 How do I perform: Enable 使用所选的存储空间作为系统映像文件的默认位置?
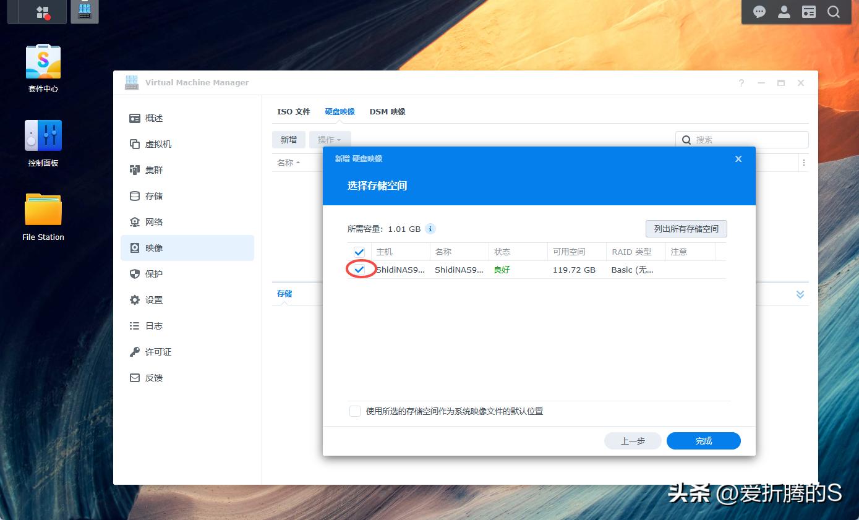coord(355,411)
